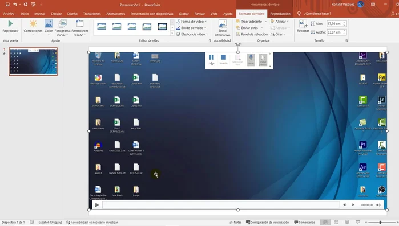Viewport: 399px width, 226px height.
Task: Switch to Reading view icon
Action: coord(347,223)
